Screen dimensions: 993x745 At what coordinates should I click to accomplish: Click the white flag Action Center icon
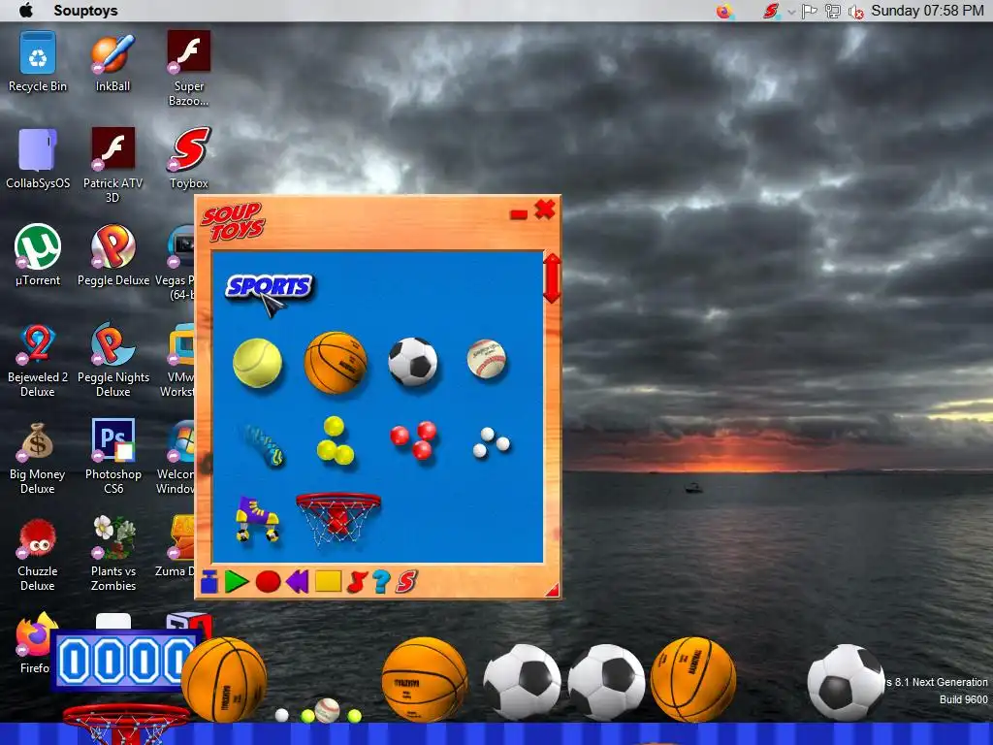click(x=810, y=11)
